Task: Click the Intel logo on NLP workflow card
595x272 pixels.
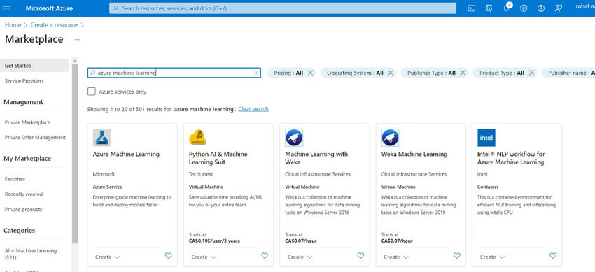Action: coord(486,138)
